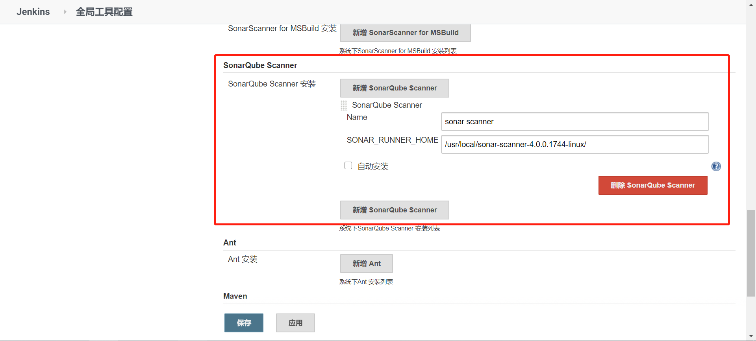Focus the SONAR_RUNNER_HOME path field
The image size is (756, 341).
pyautogui.click(x=575, y=144)
